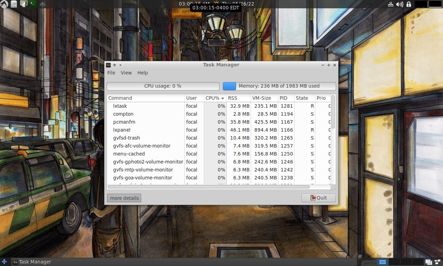Image resolution: width=443 pixels, height=266 pixels.
Task: Click PID value 1238
Action: (287, 178)
